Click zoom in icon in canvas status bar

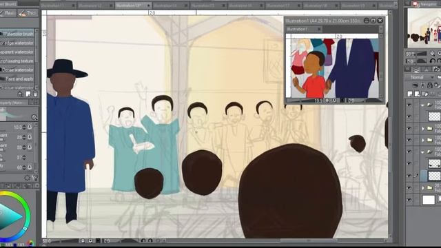tap(90, 241)
